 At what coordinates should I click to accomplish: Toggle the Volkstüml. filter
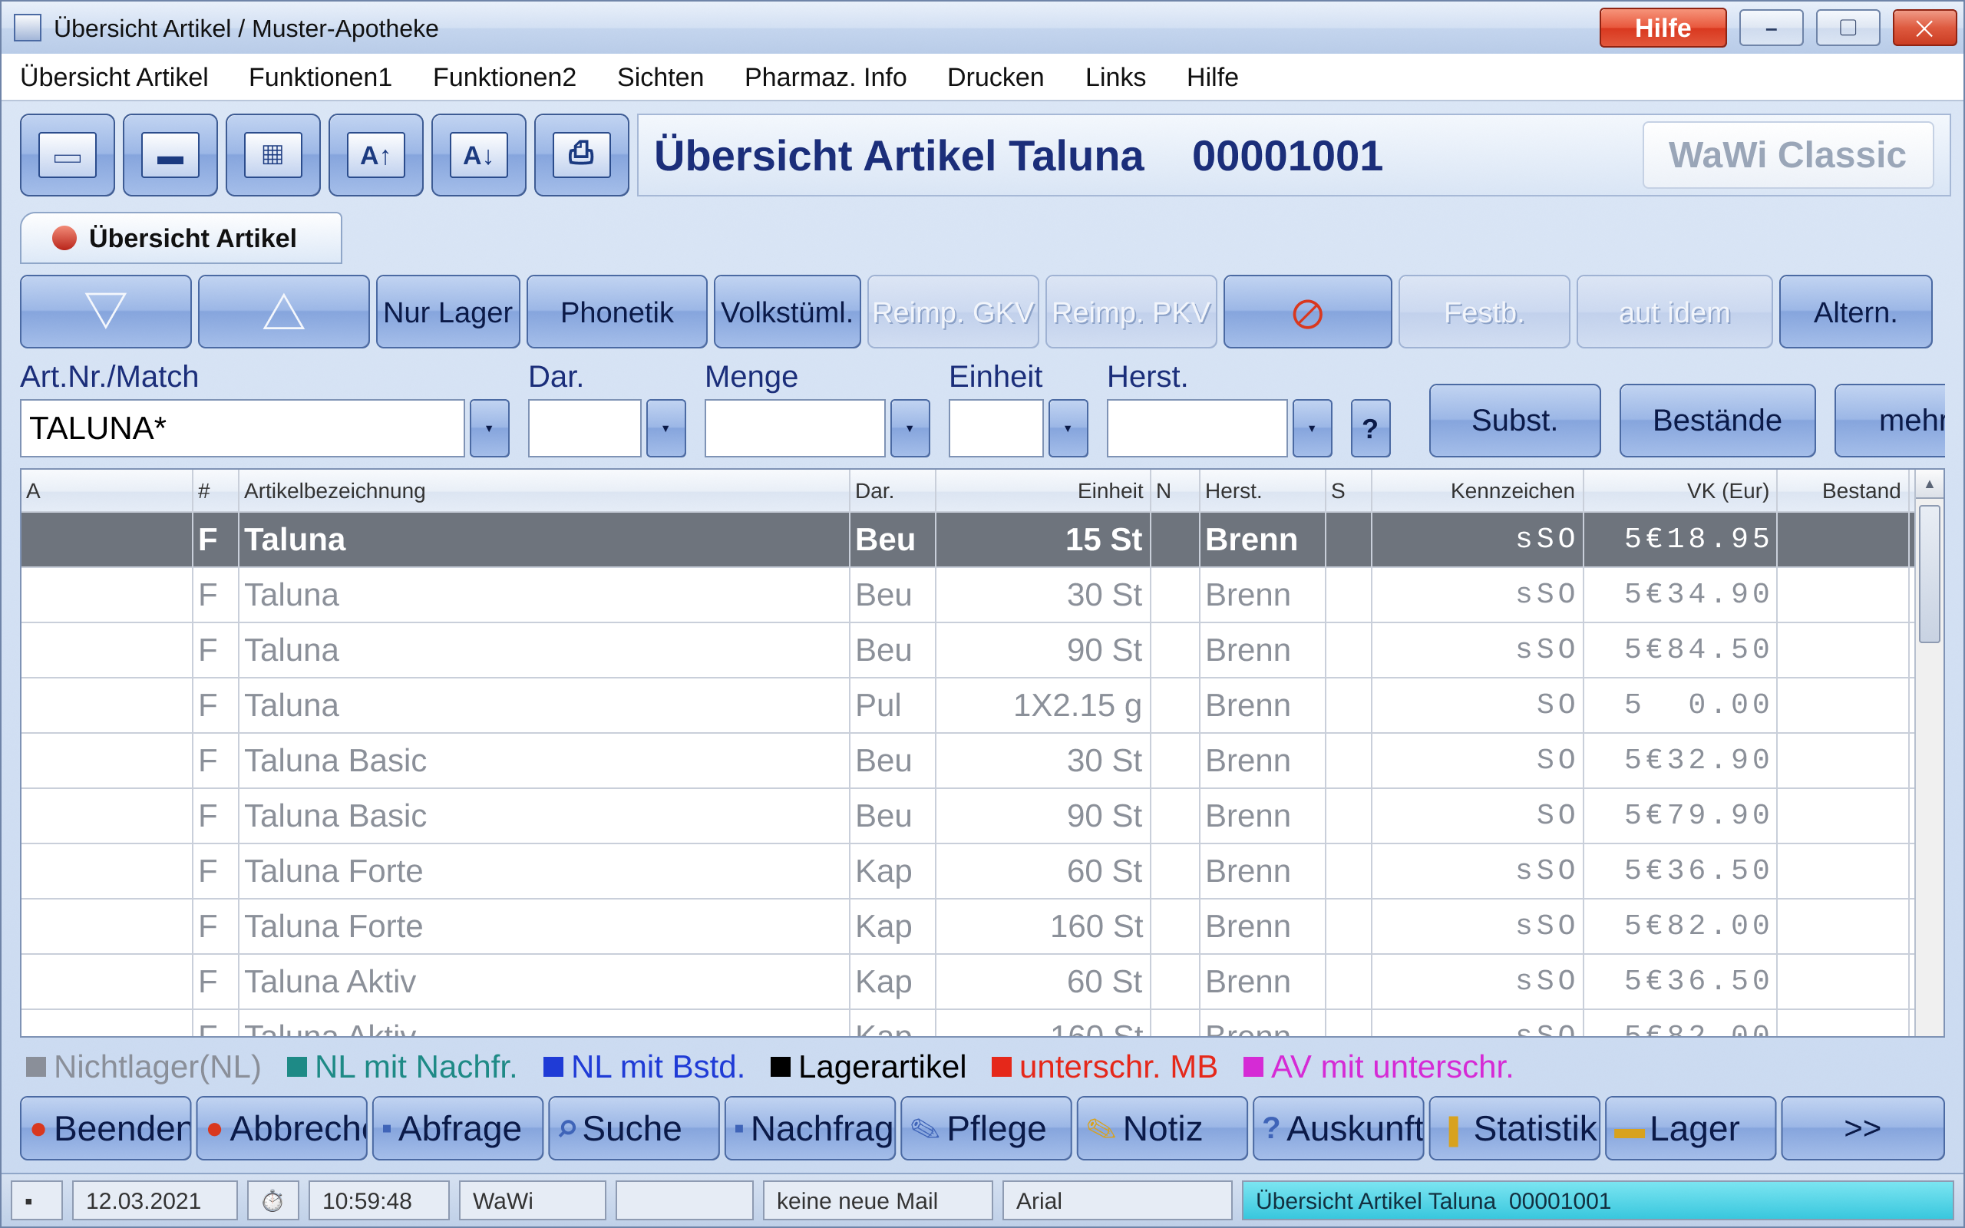[787, 312]
